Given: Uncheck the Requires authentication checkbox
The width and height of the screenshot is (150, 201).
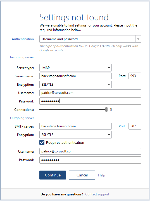Looking at the screenshot, I should [42, 142].
